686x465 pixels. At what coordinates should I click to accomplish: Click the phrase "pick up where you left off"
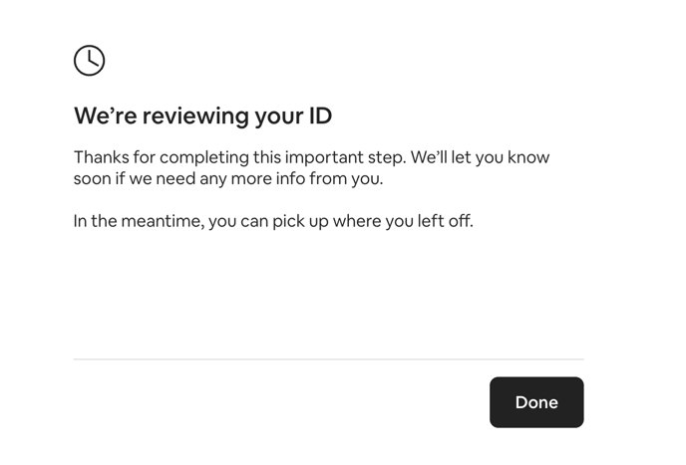pos(373,221)
